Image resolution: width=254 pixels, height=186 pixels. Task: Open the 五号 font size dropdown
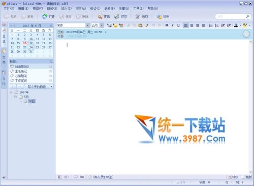(x=102, y=25)
